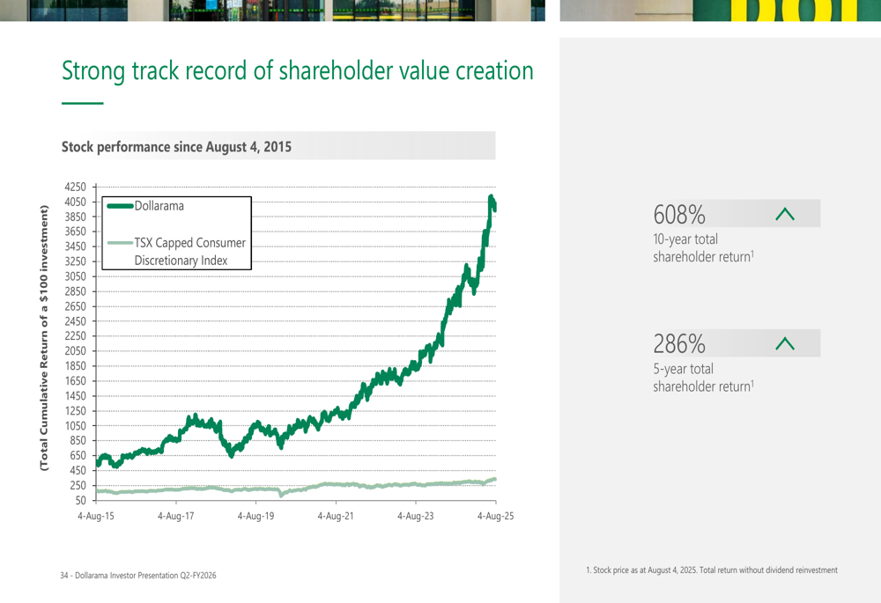Viewport: 881px width, 603px height.
Task: Click the '34 - Dollarama Investor Presentation Q2-FY2026' footer
Action: tap(138, 576)
